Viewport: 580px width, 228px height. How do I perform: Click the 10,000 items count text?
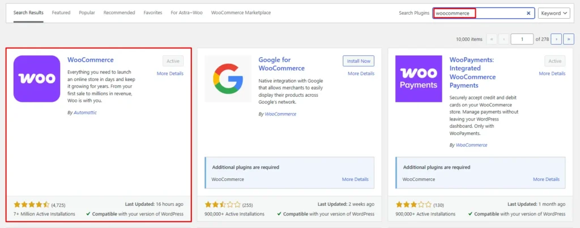469,39
